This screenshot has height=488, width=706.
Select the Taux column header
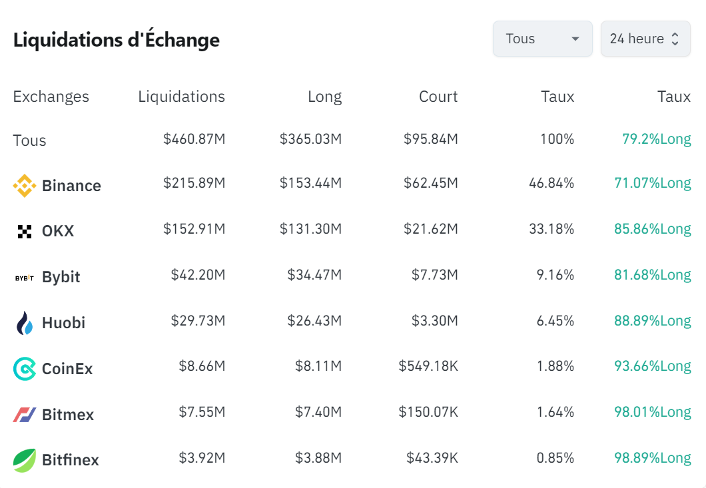coord(557,97)
